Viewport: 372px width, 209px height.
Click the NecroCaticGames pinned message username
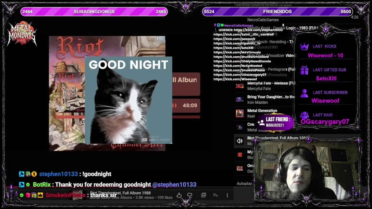coord(239,26)
